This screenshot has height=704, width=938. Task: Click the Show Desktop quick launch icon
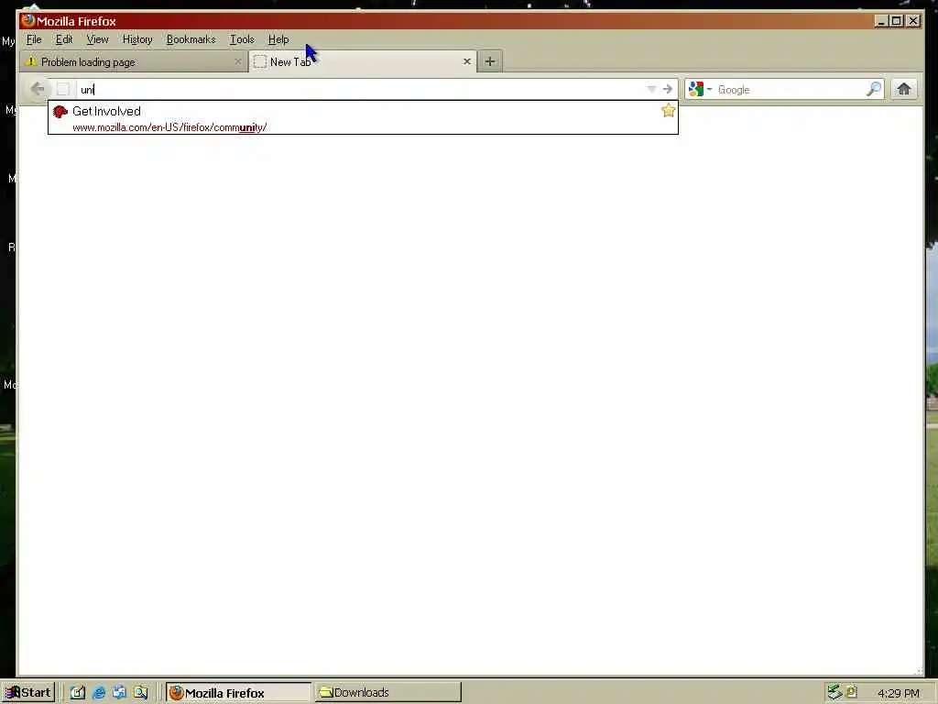click(x=78, y=693)
